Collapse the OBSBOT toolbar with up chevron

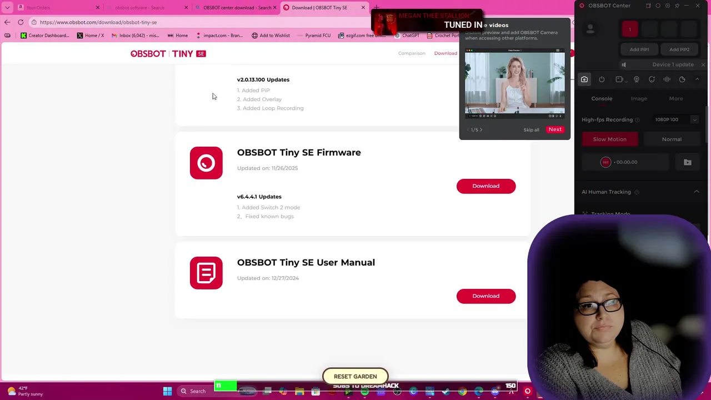698,79
